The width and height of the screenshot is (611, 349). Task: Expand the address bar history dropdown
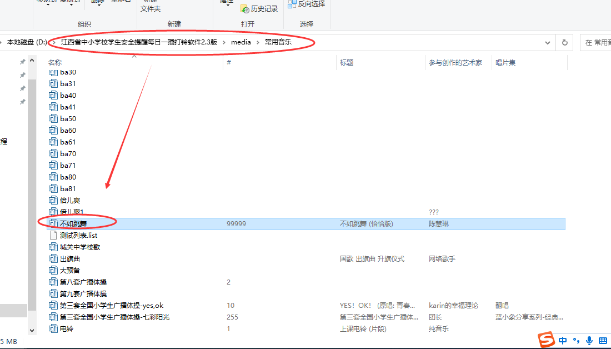coord(548,42)
